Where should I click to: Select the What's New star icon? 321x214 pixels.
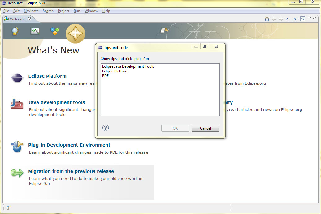75,33
